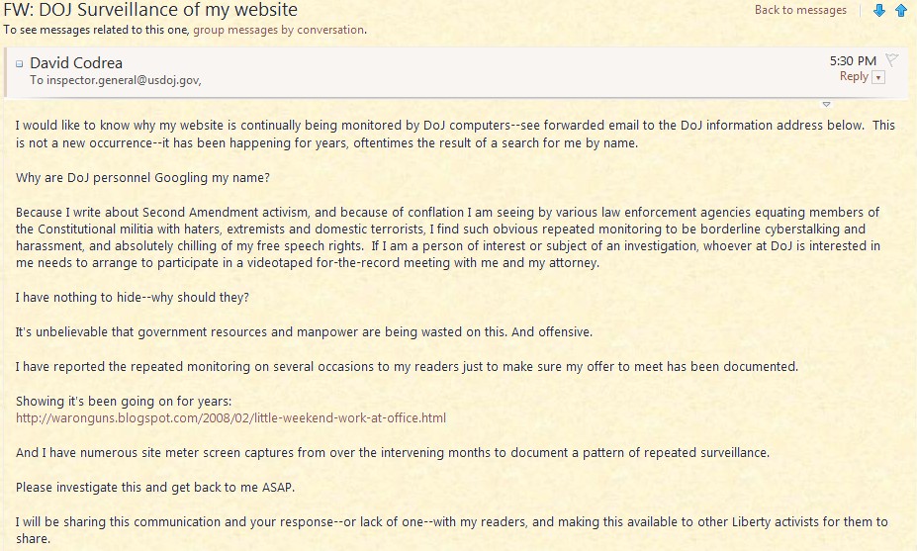Expand message details triangle below header

(x=826, y=103)
